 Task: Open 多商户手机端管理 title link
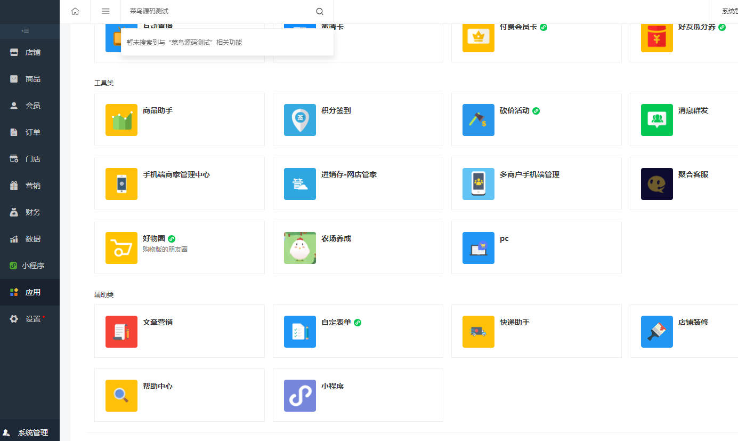point(530,174)
